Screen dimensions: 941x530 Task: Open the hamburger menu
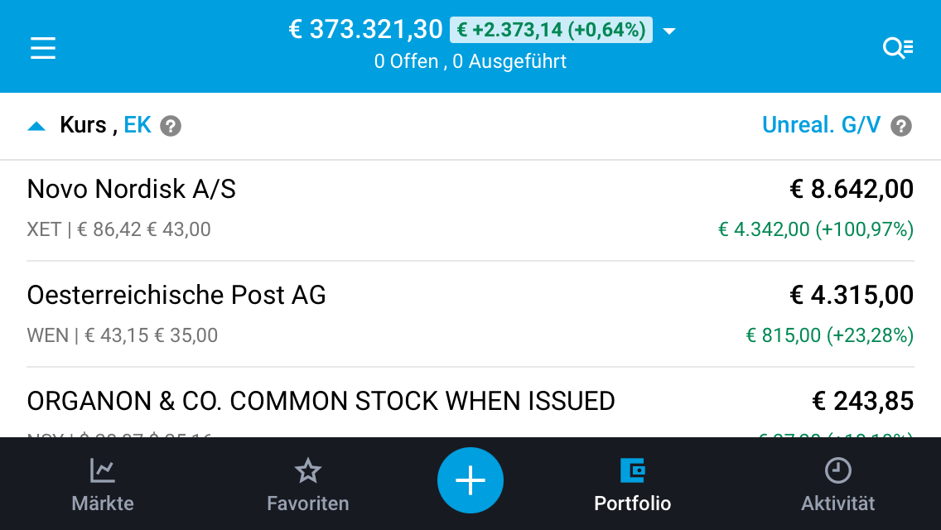point(43,48)
